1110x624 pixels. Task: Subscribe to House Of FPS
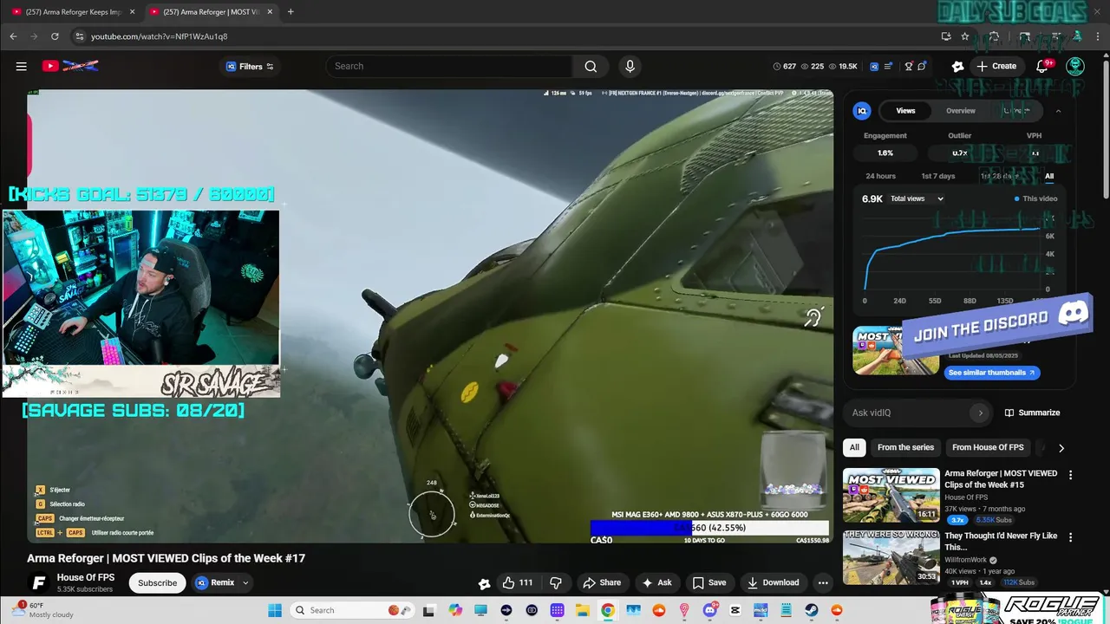tap(158, 582)
